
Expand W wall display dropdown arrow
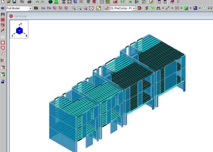(x=181, y=8)
